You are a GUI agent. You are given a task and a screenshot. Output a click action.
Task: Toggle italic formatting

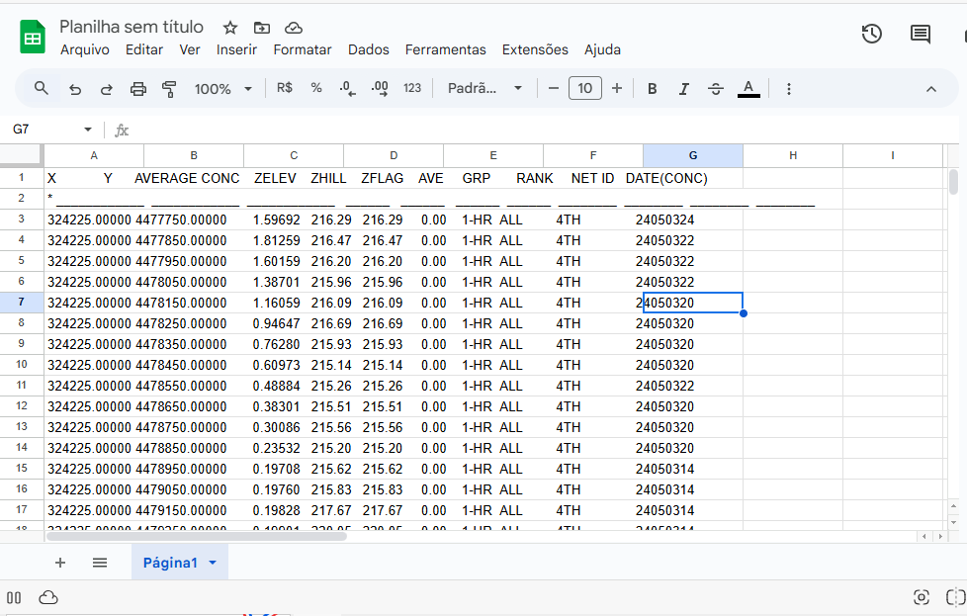click(x=683, y=89)
